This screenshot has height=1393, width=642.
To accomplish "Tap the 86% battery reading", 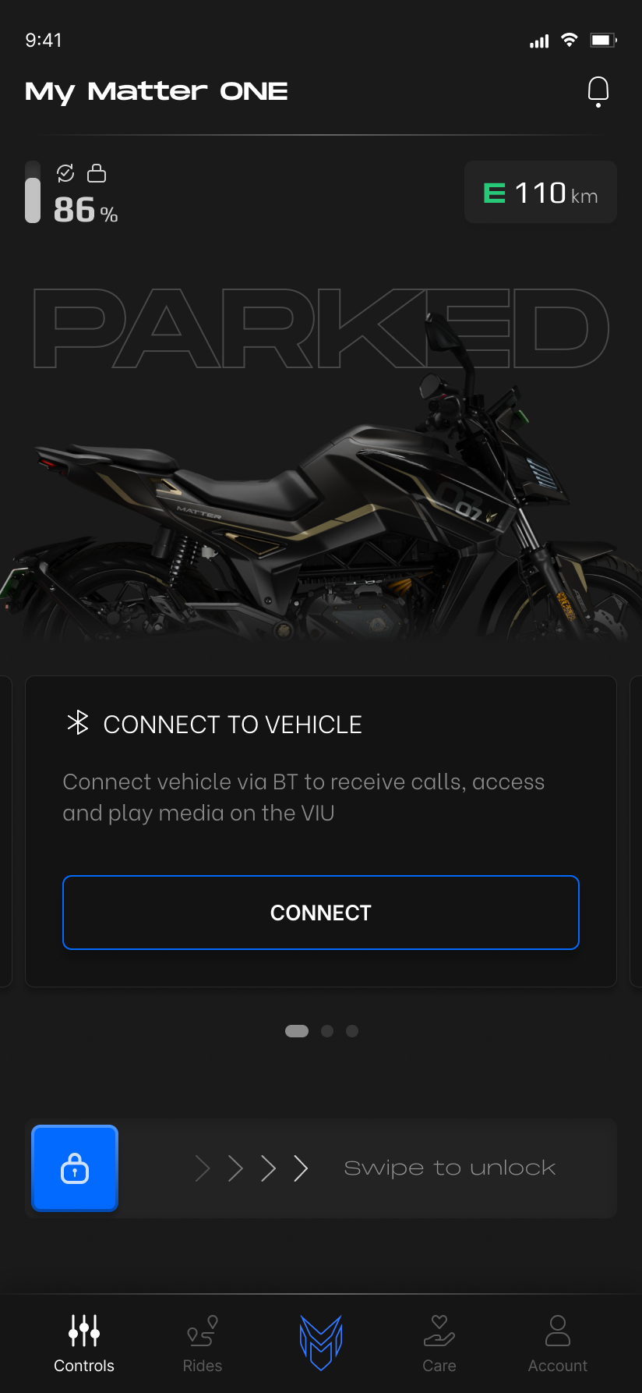I will [86, 210].
